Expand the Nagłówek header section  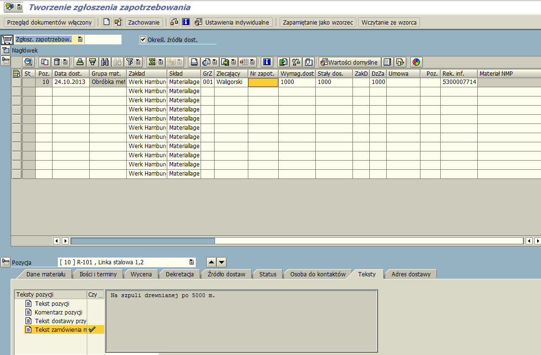[x=6, y=50]
